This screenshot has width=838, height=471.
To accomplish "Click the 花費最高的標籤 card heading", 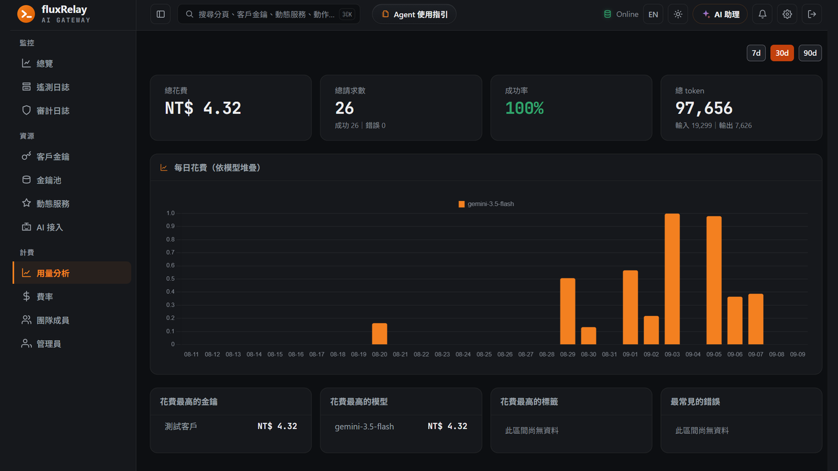I will pos(529,402).
